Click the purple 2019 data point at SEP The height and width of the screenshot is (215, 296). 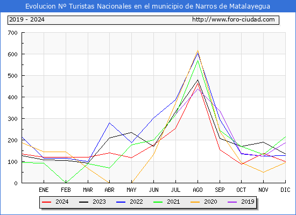pyautogui.click(x=220, y=111)
